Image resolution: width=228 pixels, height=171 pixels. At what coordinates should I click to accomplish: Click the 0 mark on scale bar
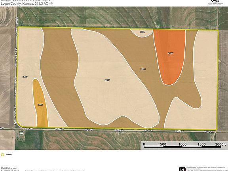point(144,144)
